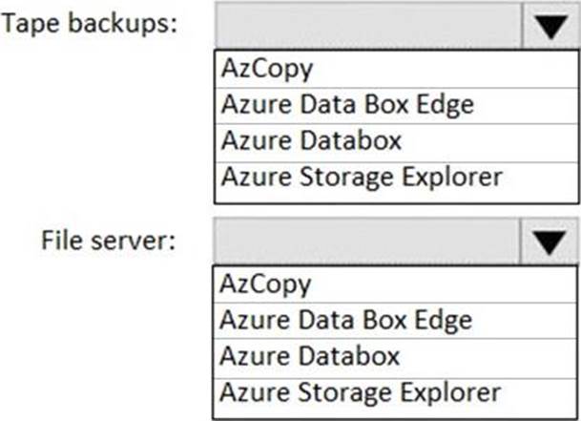
Task: Click the Tape backups label
Action: (x=90, y=24)
